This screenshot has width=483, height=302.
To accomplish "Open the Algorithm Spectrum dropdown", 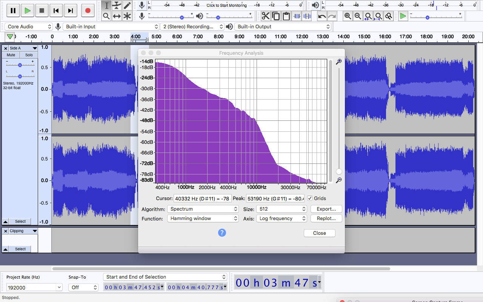I will [203, 209].
